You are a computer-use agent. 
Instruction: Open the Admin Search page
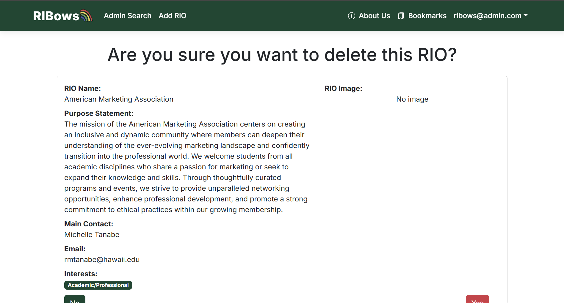(127, 16)
